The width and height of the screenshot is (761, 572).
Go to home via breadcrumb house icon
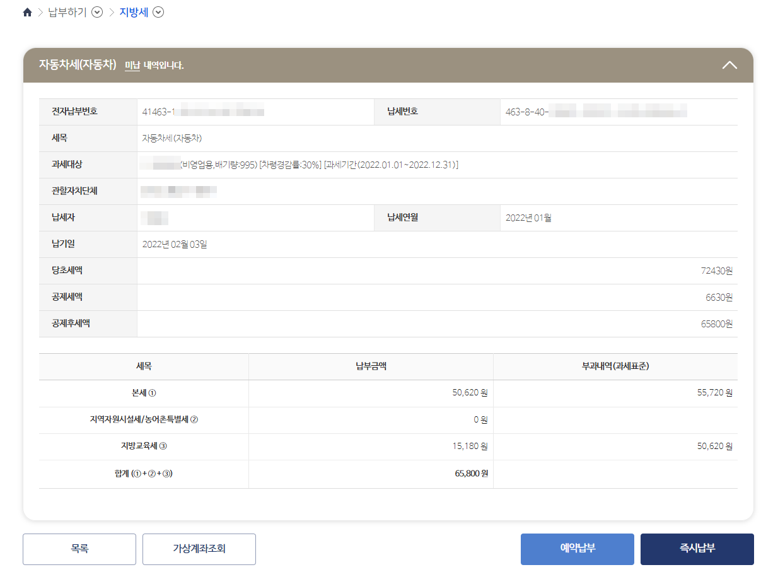(27, 13)
